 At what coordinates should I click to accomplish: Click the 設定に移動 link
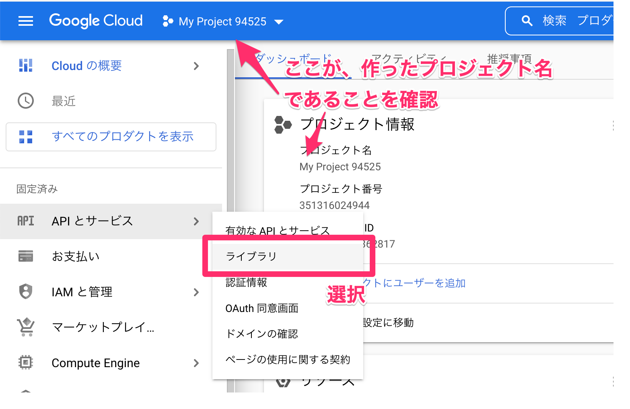click(388, 322)
